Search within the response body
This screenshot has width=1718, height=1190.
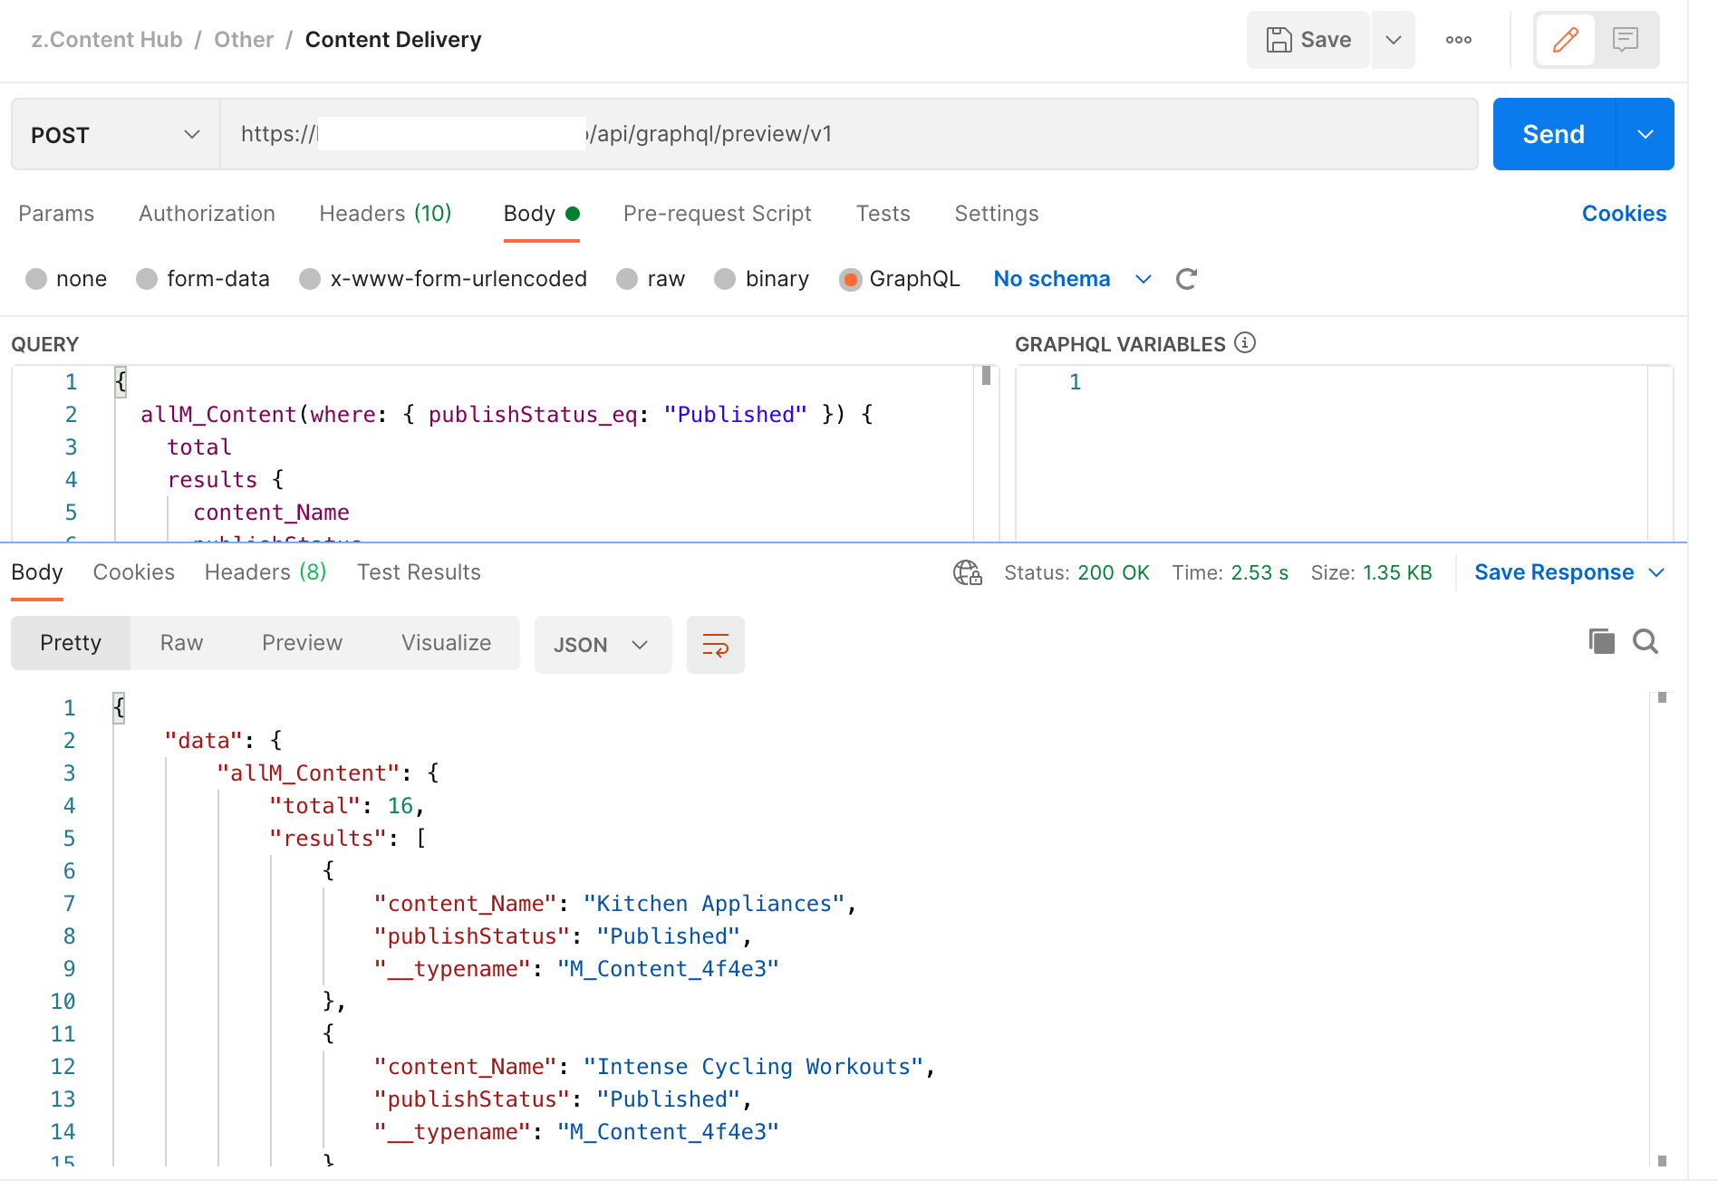(1646, 641)
